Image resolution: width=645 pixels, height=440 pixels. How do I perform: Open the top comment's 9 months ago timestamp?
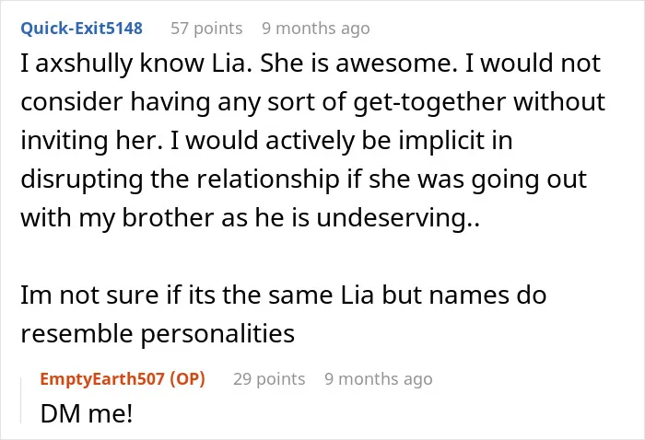(x=316, y=29)
